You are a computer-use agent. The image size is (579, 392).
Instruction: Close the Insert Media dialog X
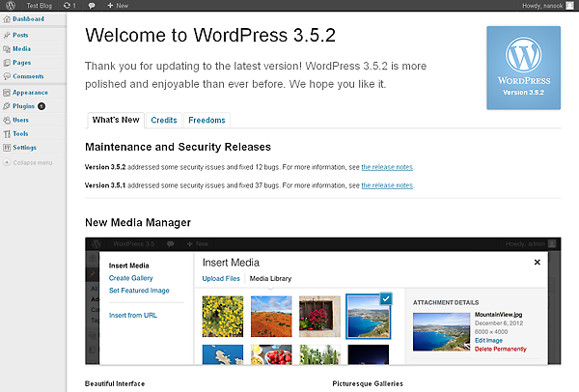click(538, 263)
